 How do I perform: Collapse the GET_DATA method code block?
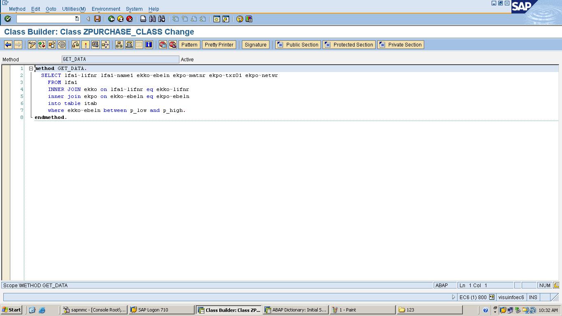[x=31, y=68]
